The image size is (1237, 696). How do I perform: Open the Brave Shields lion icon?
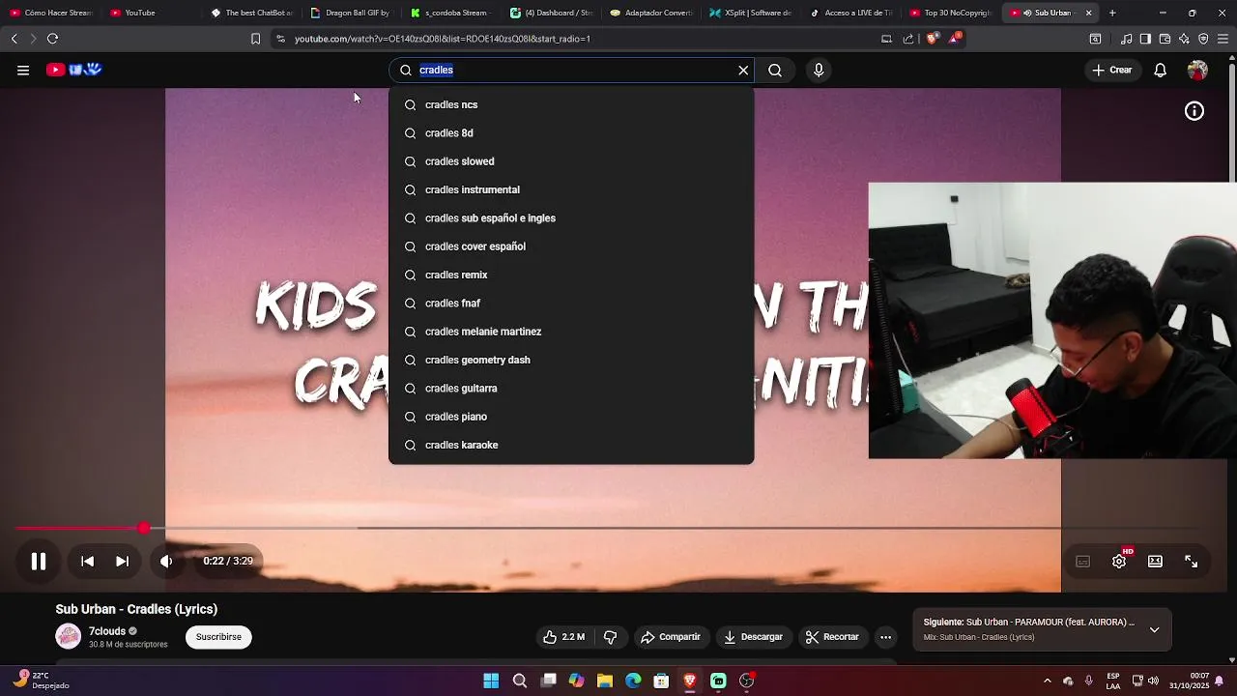[932, 39]
